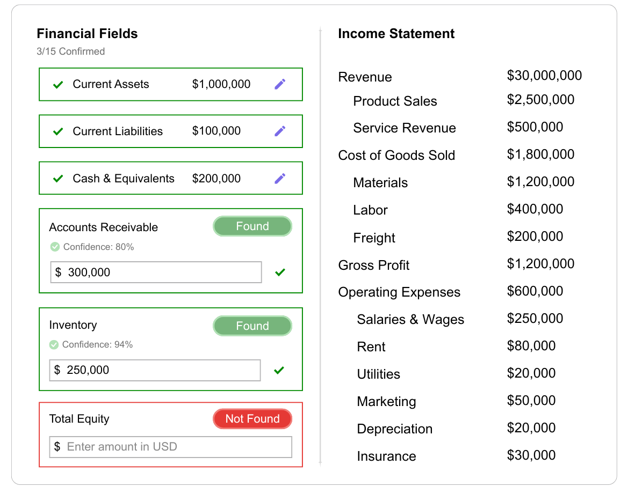Click the vertical panel divider handle
The width and height of the screenshot is (628, 494).
(320, 246)
